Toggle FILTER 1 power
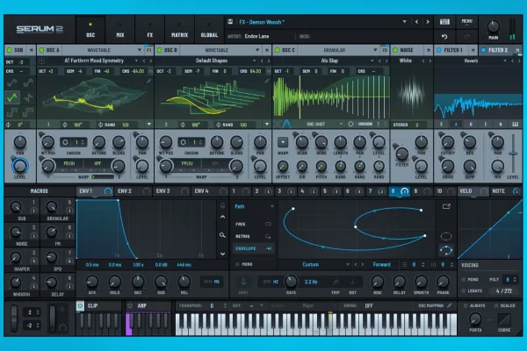 438,50
